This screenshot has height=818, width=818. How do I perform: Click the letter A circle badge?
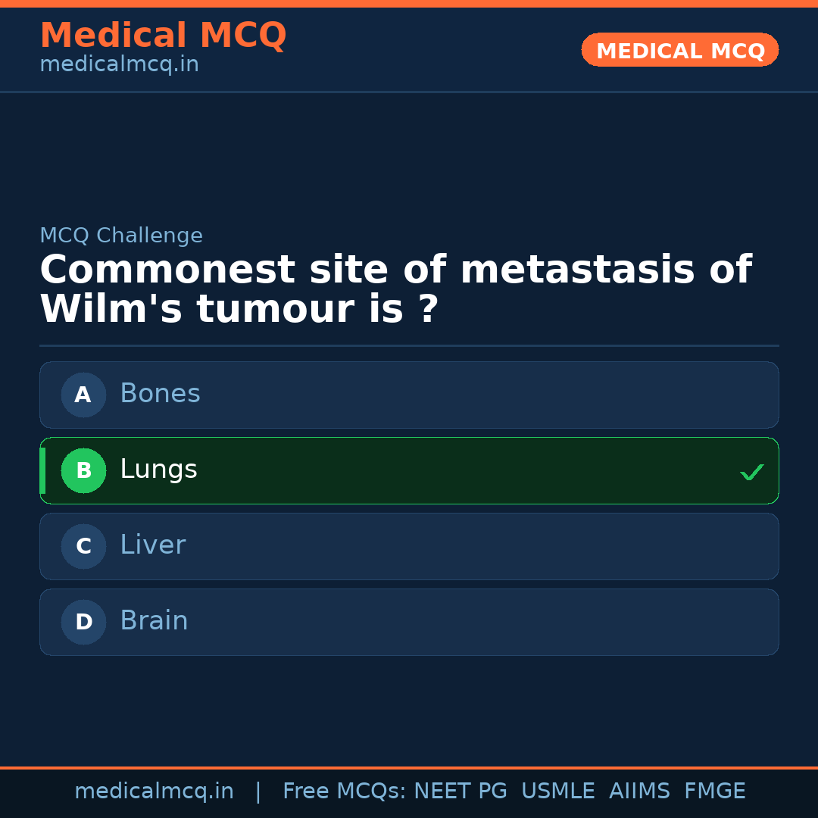coord(83,395)
